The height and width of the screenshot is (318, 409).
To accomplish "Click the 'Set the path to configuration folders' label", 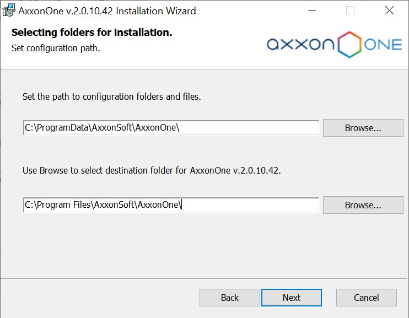I will (111, 96).
